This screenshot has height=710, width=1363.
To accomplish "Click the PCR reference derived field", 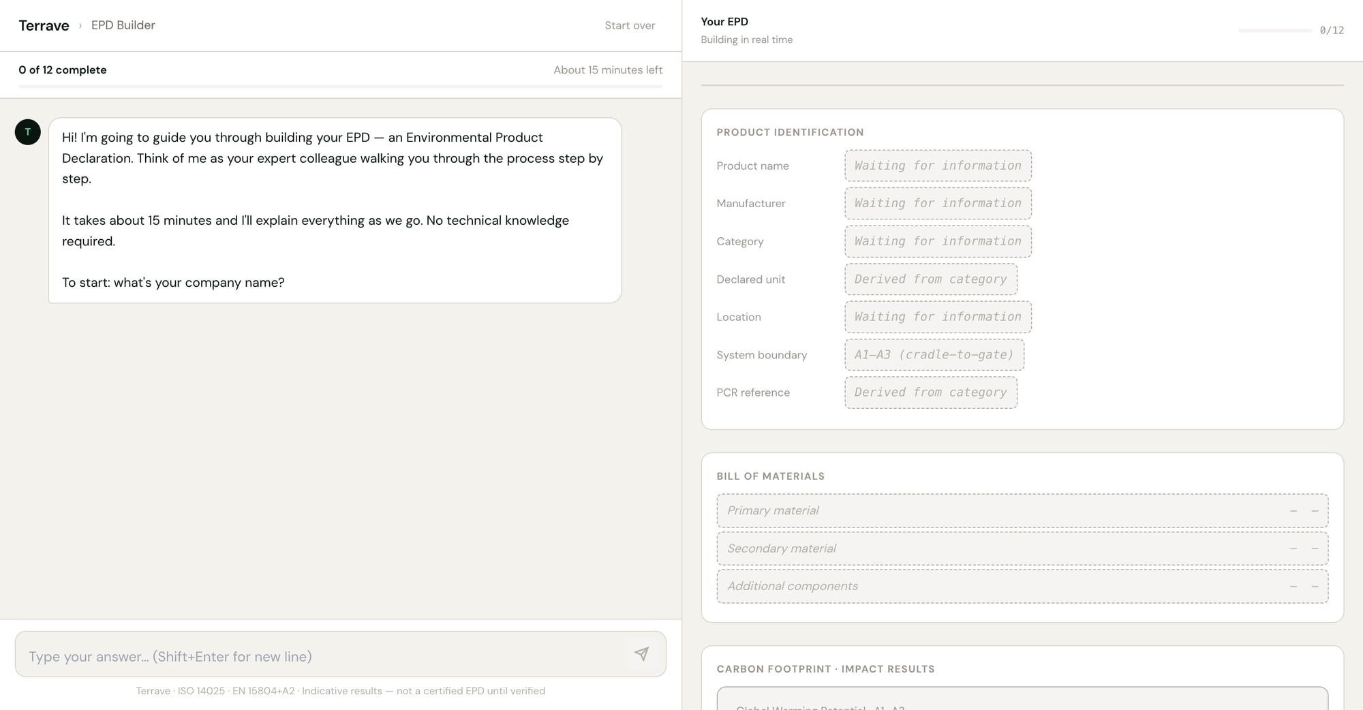I will coord(930,392).
